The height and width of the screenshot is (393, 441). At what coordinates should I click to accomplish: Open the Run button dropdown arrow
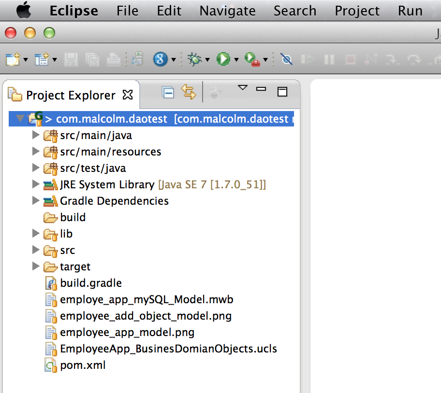(235, 59)
